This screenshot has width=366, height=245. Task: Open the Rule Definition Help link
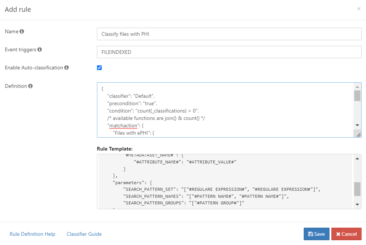(32, 234)
